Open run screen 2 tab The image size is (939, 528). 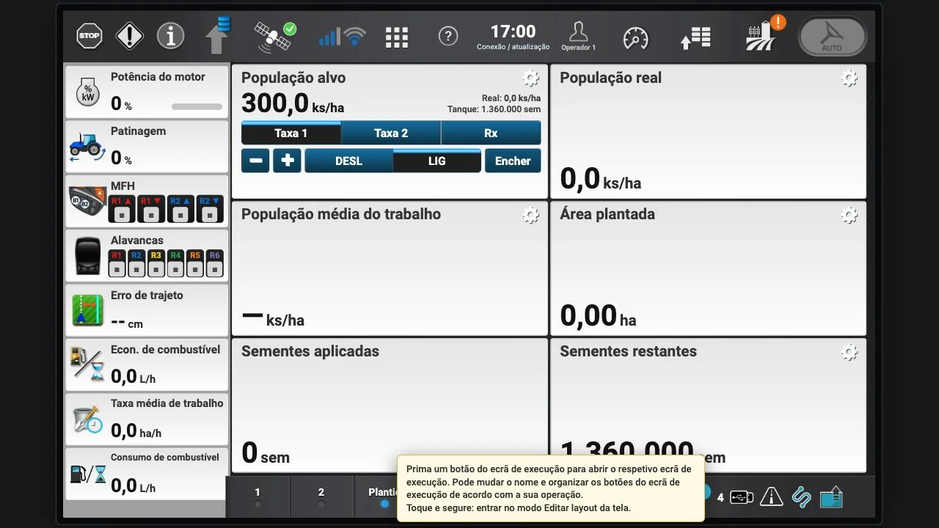pos(321,497)
